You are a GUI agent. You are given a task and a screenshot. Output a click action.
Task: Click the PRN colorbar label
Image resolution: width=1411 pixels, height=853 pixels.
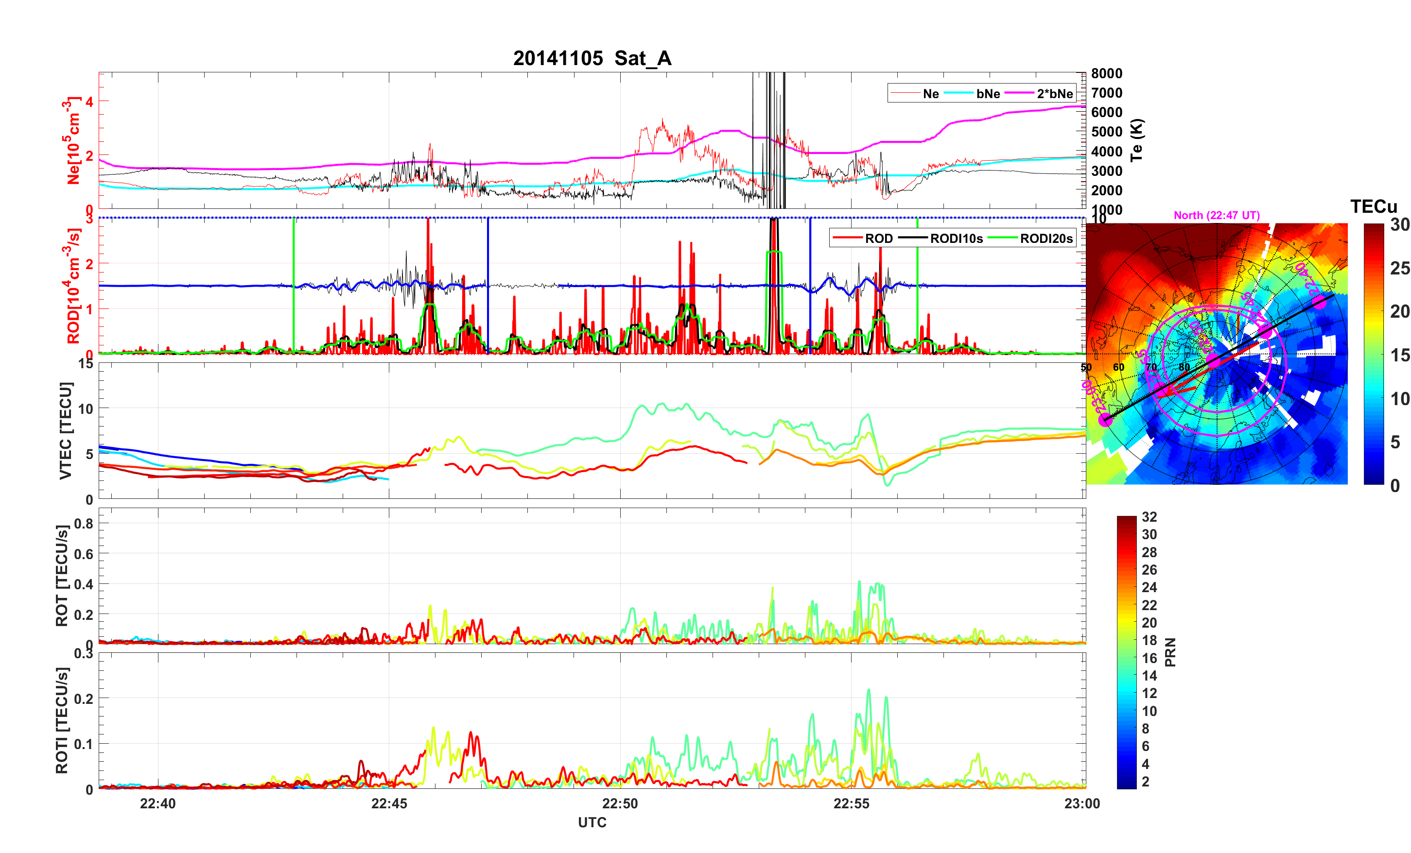click(1170, 652)
